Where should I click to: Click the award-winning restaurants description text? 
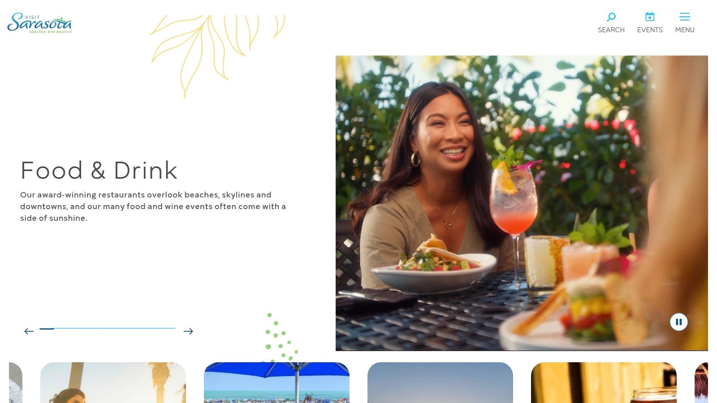point(153,206)
